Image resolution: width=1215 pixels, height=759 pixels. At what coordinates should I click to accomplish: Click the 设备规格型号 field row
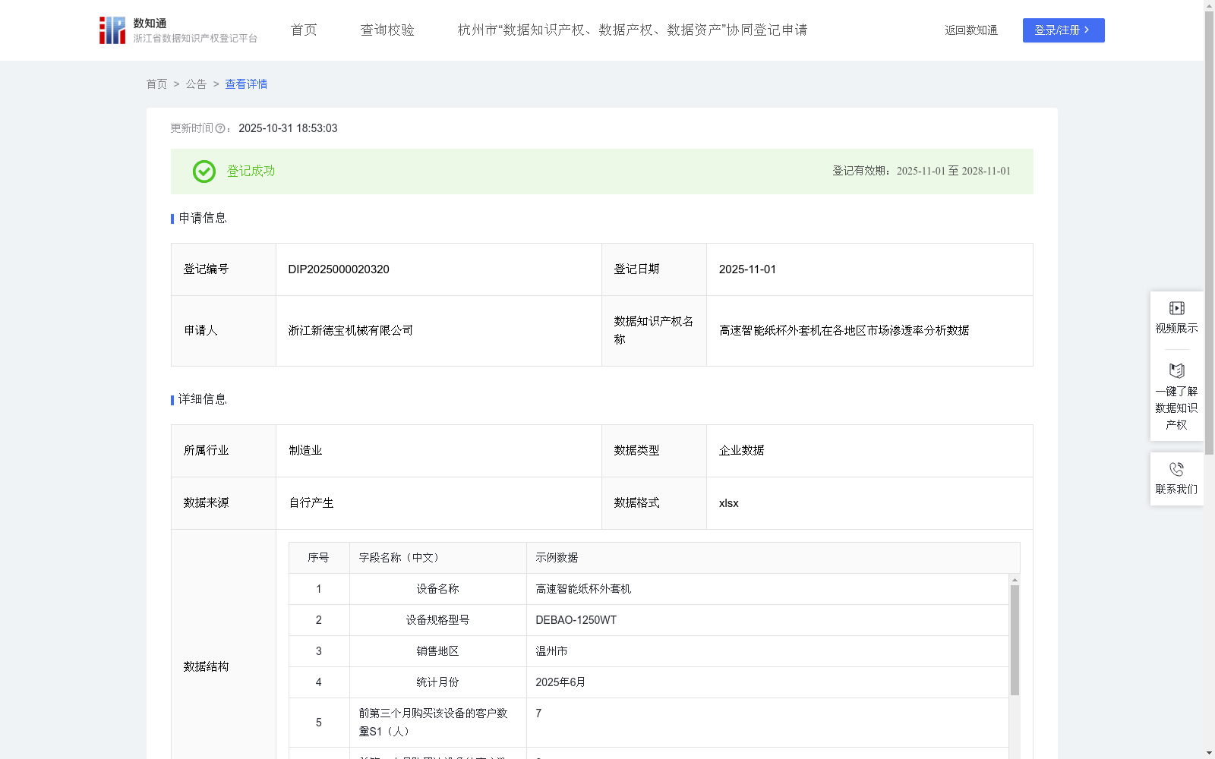[x=649, y=620]
